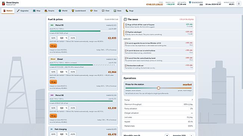Viewport: 243px width, 136px height.
Task: Open Pipeline sabotaged news item
Action: (158, 33)
